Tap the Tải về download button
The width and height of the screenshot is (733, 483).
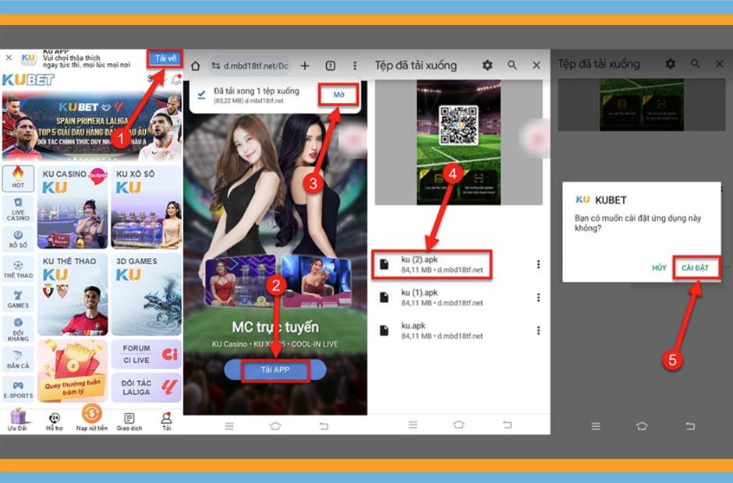[165, 58]
